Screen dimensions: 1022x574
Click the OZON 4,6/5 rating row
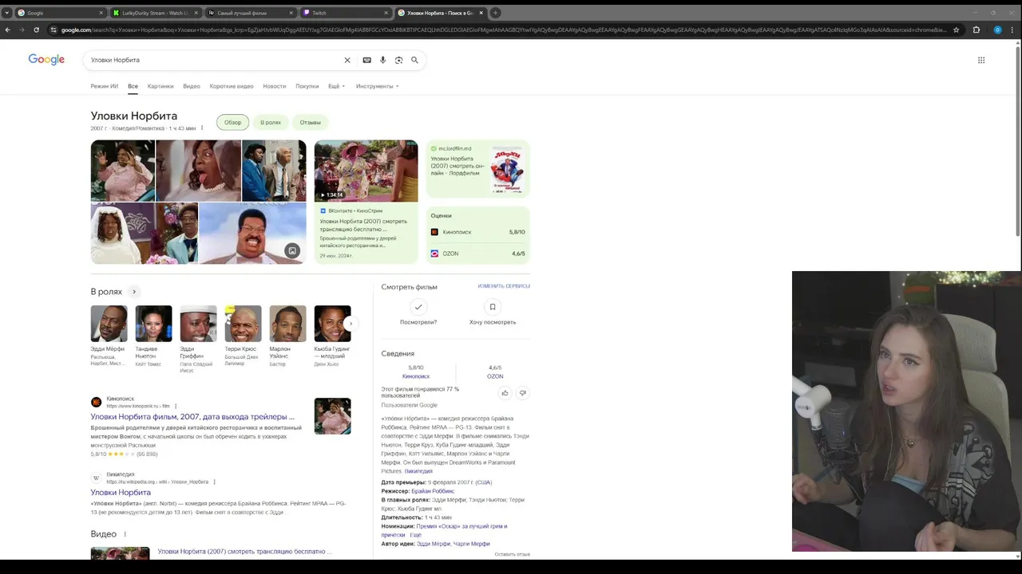pos(477,254)
